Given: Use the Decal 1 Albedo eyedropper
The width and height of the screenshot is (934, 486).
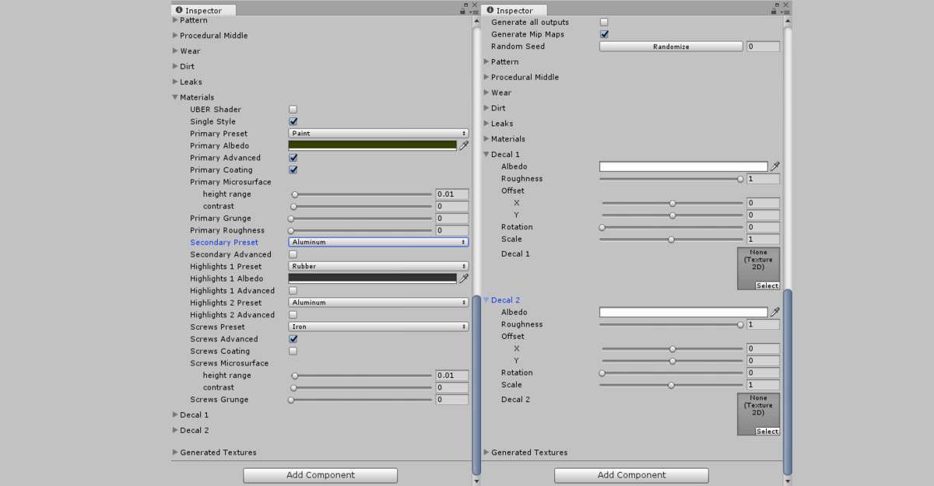Looking at the screenshot, I should [x=775, y=166].
